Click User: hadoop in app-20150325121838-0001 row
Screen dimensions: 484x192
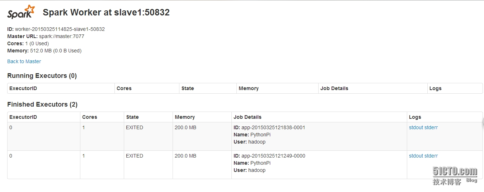(x=250, y=142)
